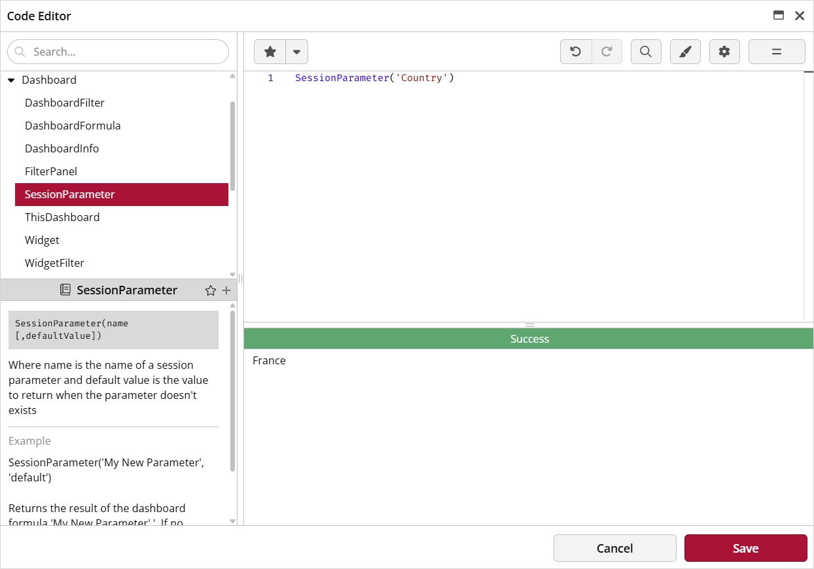814x569 pixels.
Task: Maximize the Code Editor dialog
Action: (x=779, y=16)
